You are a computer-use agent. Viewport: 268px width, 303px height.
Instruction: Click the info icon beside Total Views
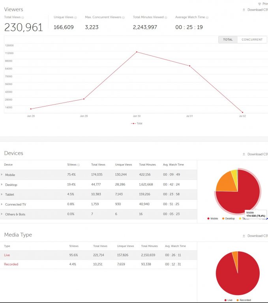(x=22, y=18)
